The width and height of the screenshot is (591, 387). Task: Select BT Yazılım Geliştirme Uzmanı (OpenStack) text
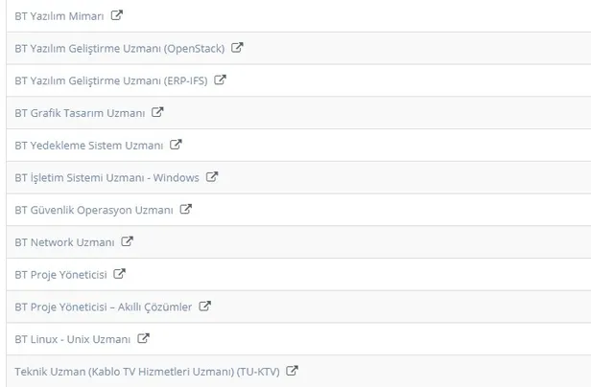[x=119, y=48]
